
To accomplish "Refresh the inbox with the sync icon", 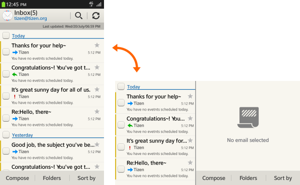I will pyautogui.click(x=96, y=16).
